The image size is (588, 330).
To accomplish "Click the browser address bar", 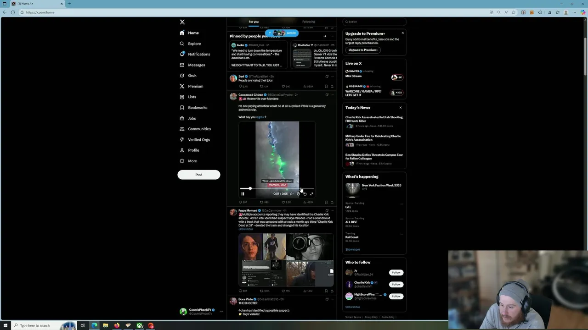I will click(x=253, y=12).
